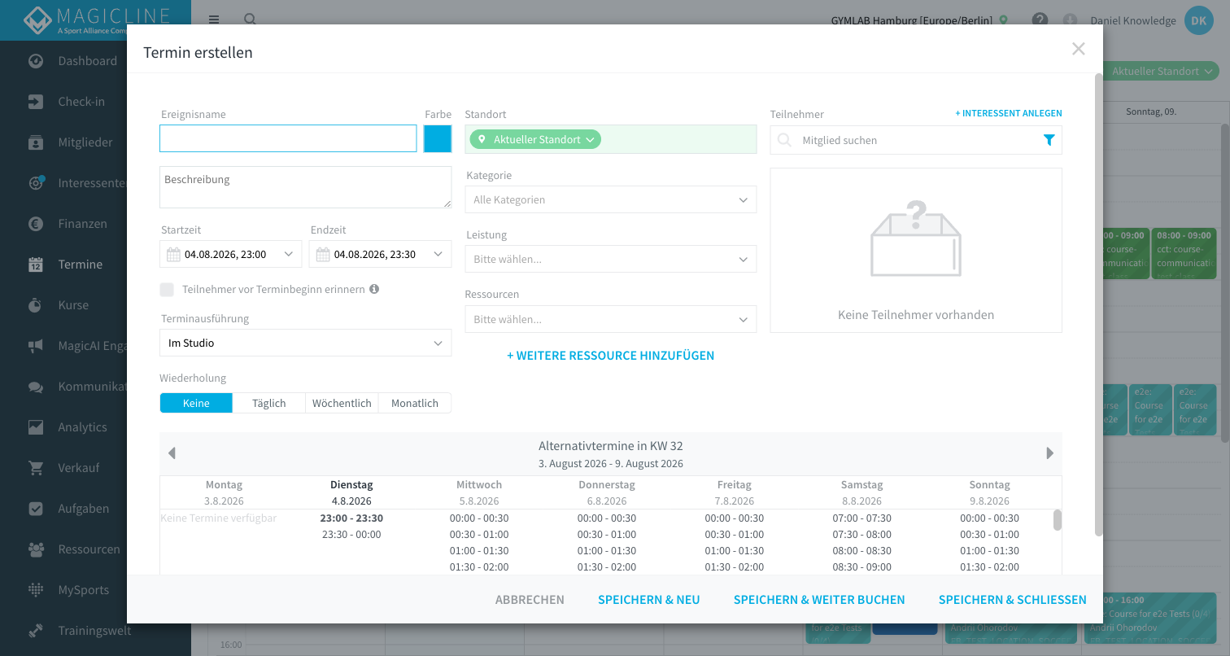This screenshot has width=1230, height=656.
Task: Click the Alternativtermine list scrollbar
Action: point(1058,519)
